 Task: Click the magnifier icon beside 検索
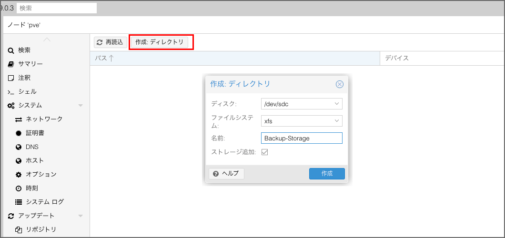[x=11, y=50]
